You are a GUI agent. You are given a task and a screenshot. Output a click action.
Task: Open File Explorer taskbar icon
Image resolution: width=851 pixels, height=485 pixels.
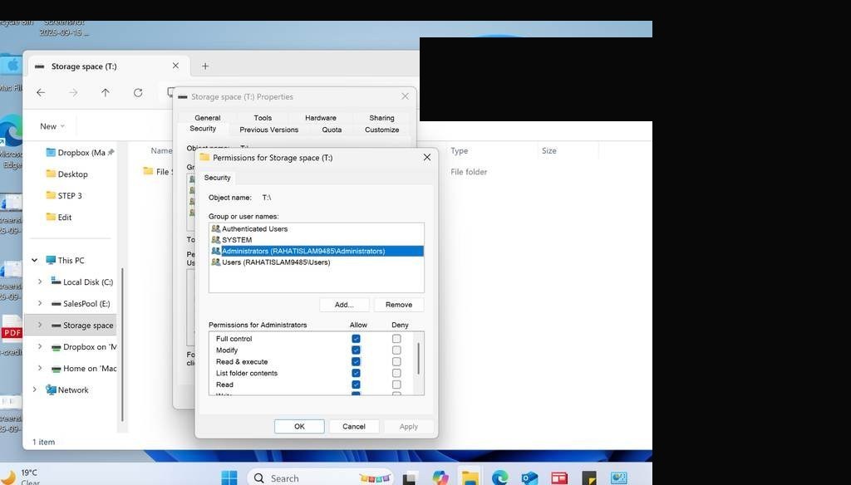click(470, 478)
